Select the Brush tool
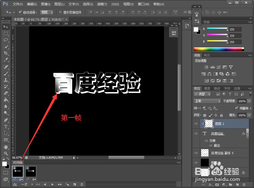Screen dimensions: 254x188 pyautogui.click(x=6, y=73)
